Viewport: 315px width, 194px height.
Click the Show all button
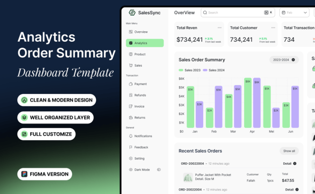click(x=289, y=151)
